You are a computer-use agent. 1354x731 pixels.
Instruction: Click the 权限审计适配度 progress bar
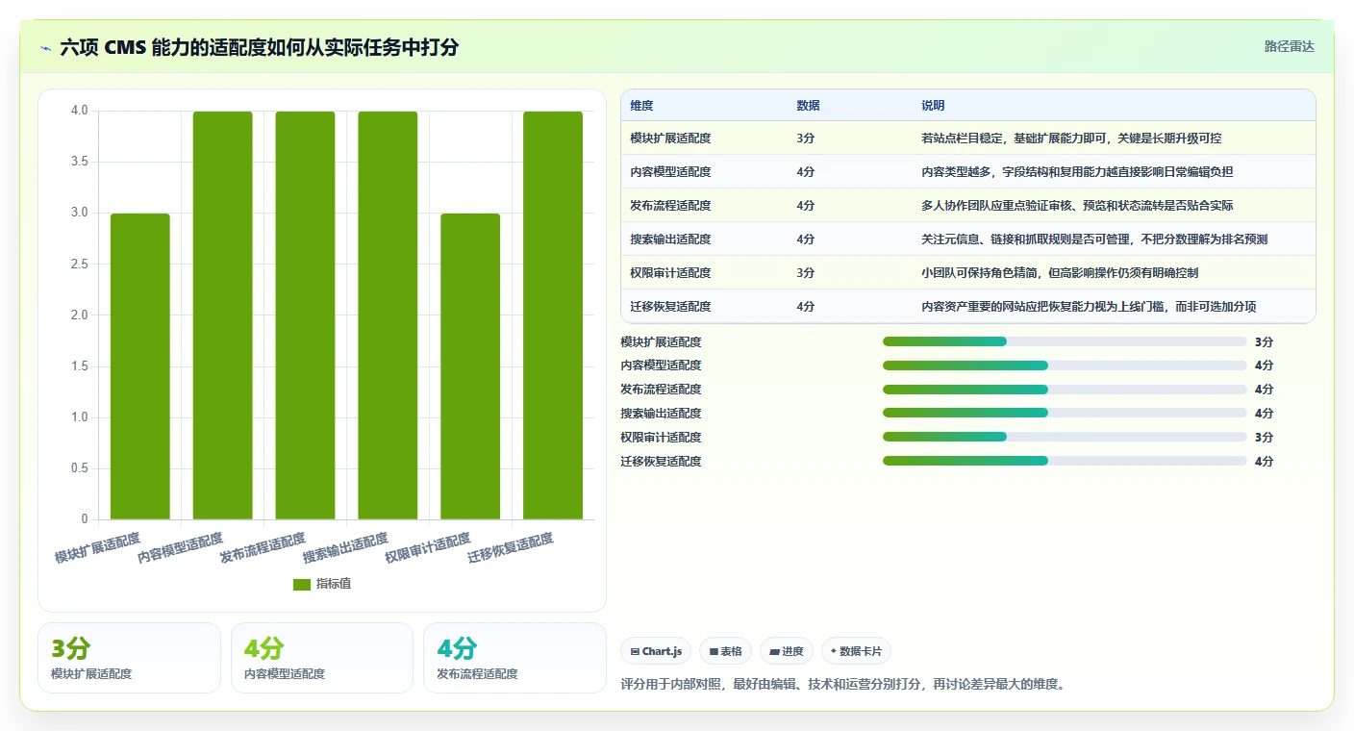coord(1065,438)
